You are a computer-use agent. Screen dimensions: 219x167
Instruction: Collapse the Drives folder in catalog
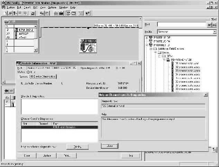pos(155,52)
